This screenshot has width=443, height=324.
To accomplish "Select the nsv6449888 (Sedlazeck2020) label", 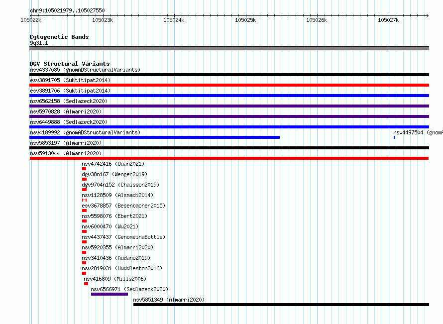I will [69, 122].
